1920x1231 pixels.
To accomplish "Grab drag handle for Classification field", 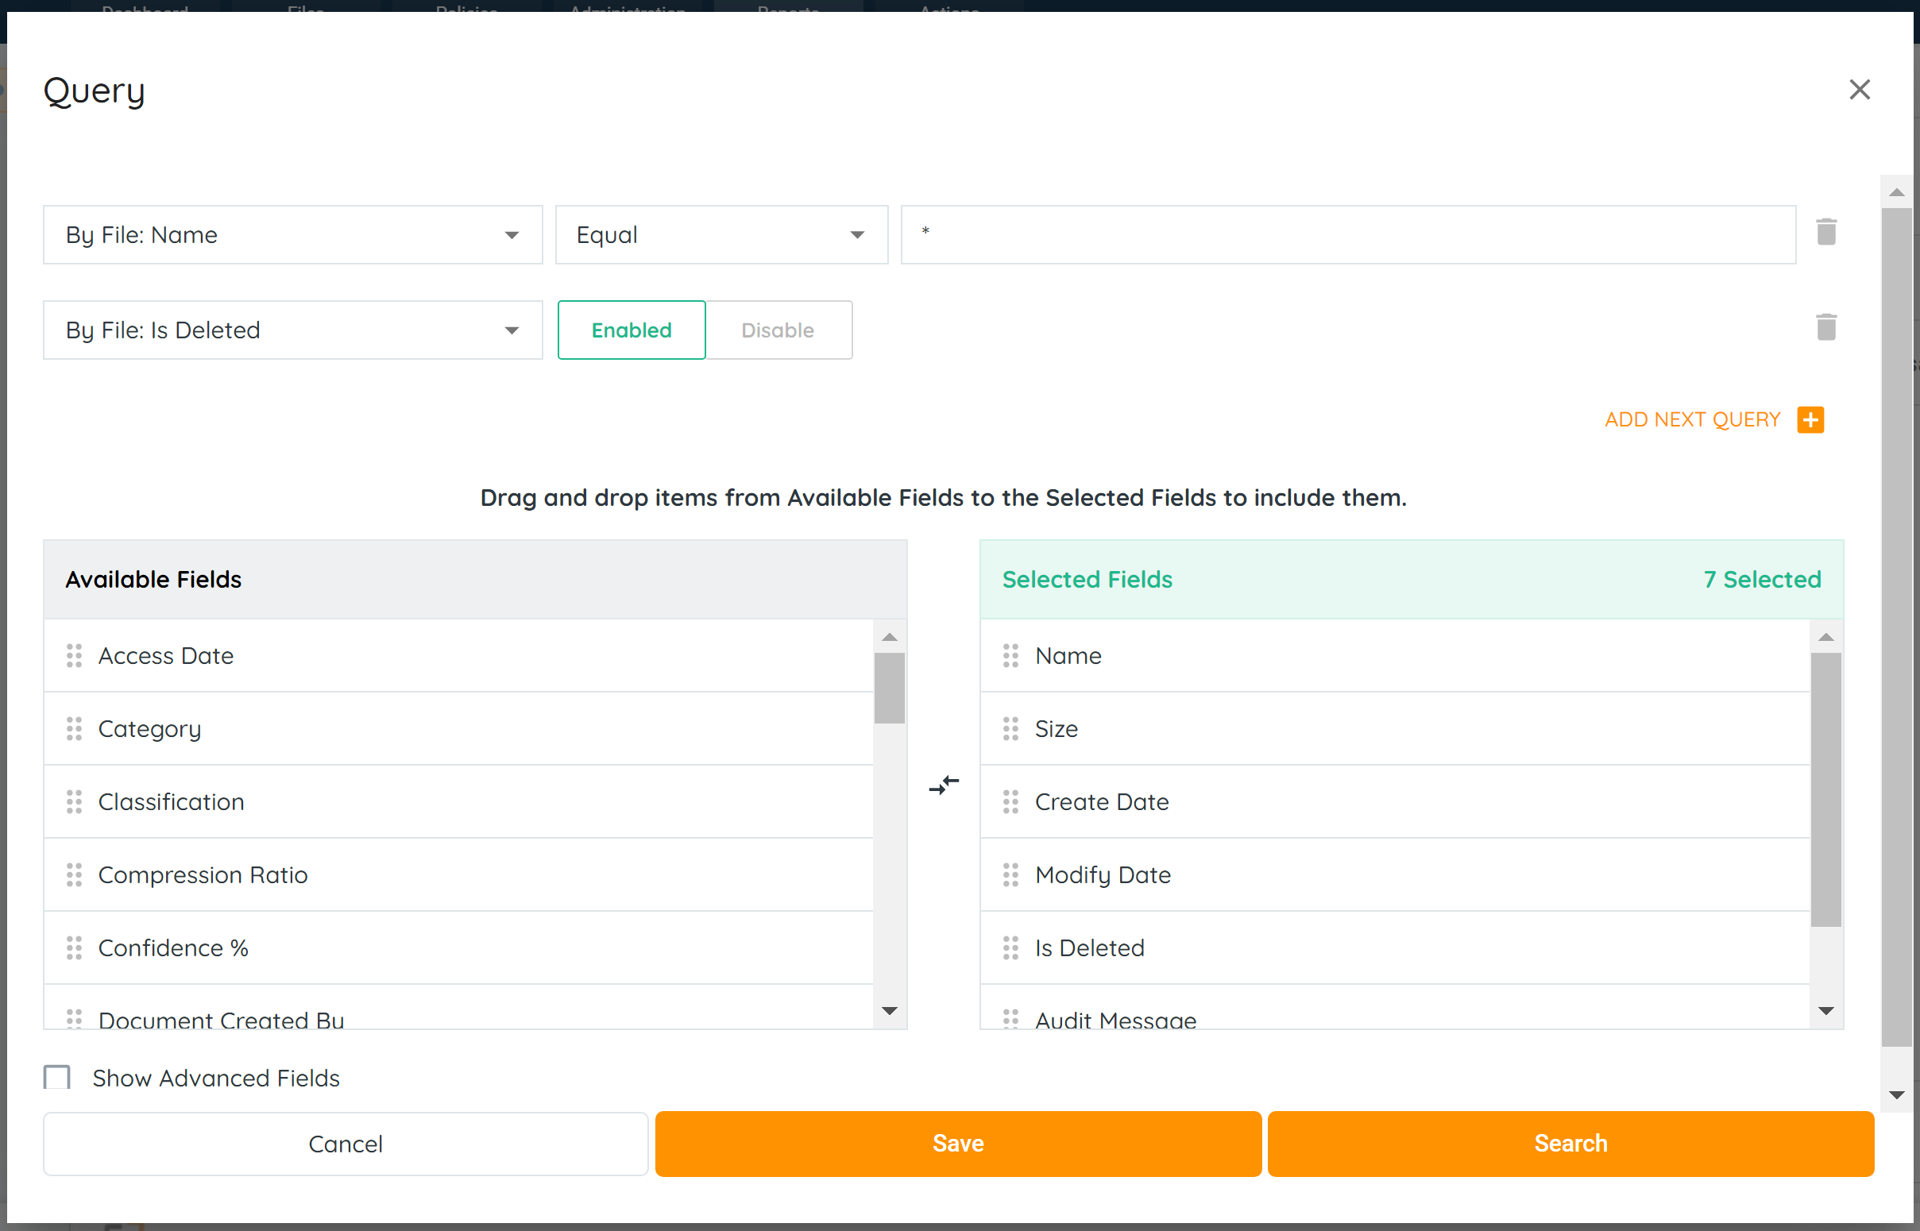I will pyautogui.click(x=75, y=802).
